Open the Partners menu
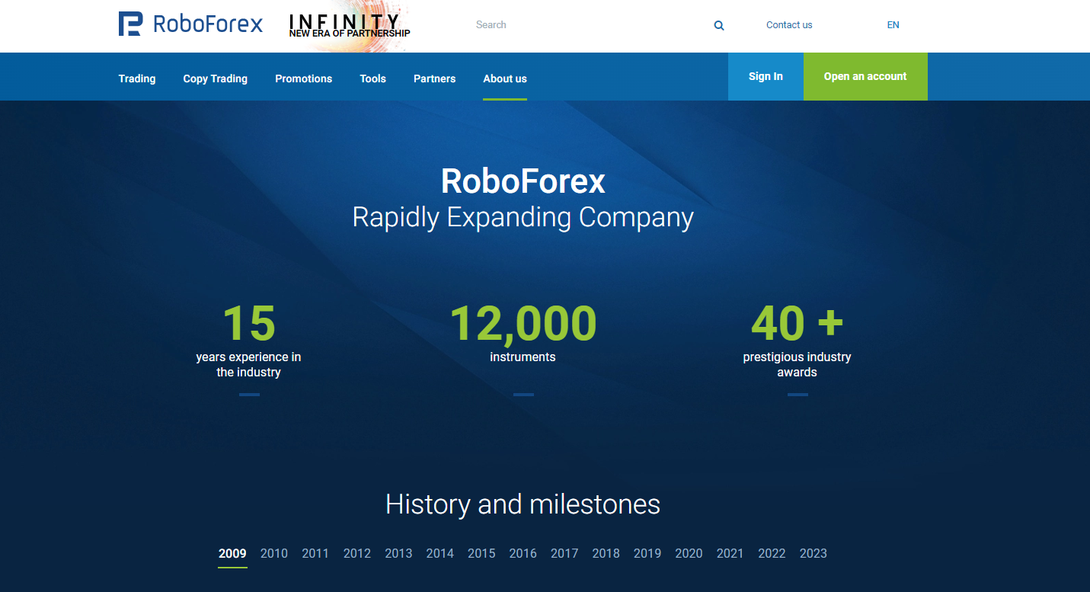This screenshot has width=1090, height=592. [x=435, y=78]
